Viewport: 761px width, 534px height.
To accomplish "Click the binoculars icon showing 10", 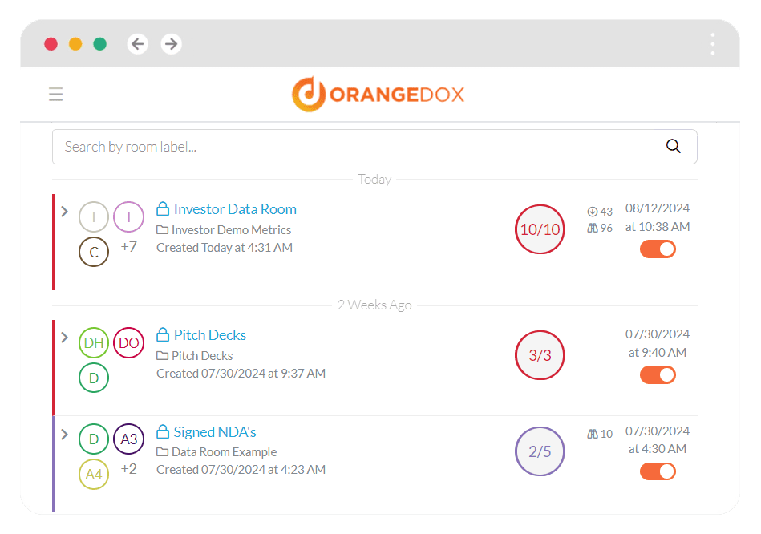I will coord(593,434).
